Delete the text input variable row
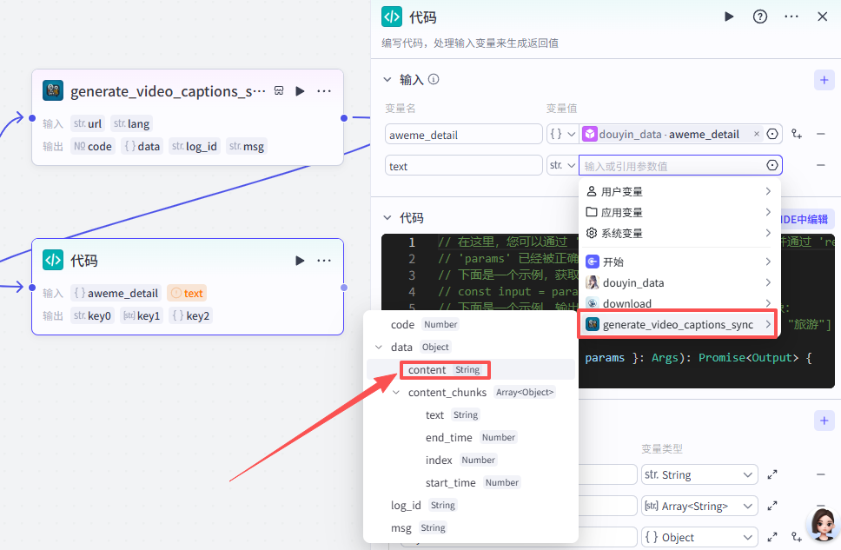The height and width of the screenshot is (550, 841). [820, 165]
